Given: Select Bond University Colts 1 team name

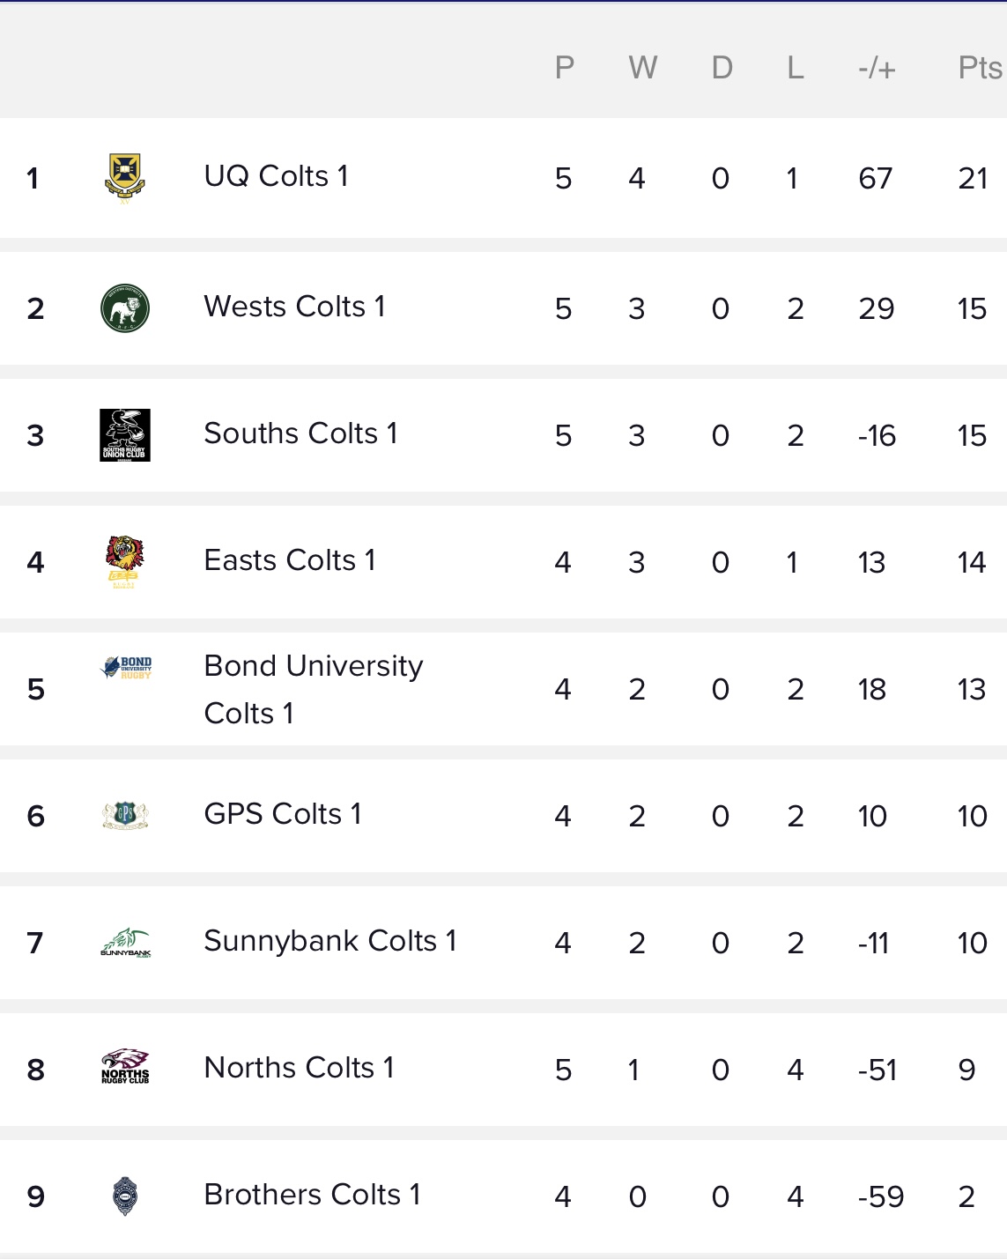Looking at the screenshot, I should click(313, 689).
